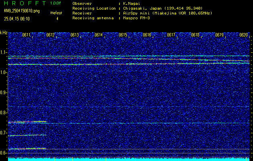Click the HROFFT title text
The image size is (253, 161).
25,3
